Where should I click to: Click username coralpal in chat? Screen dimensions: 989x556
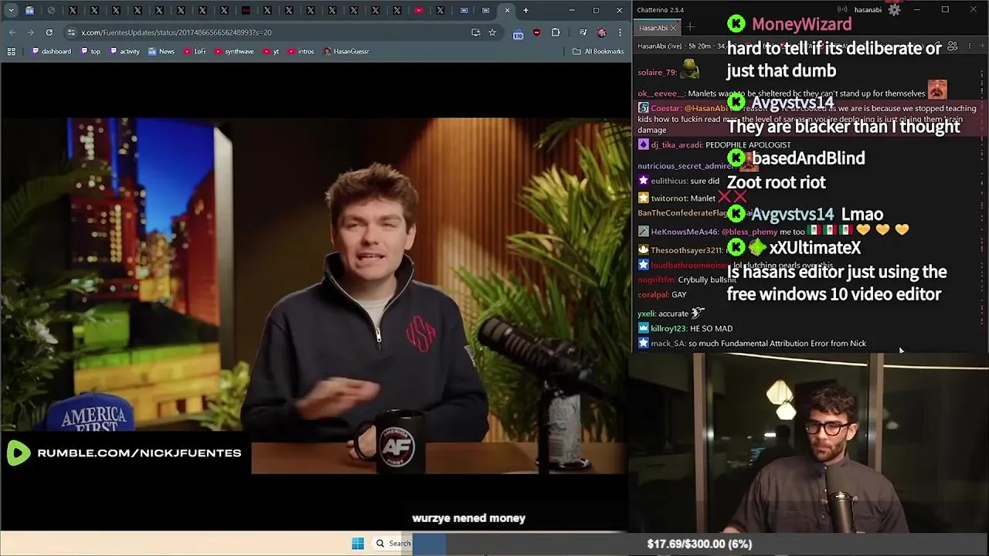coord(653,295)
